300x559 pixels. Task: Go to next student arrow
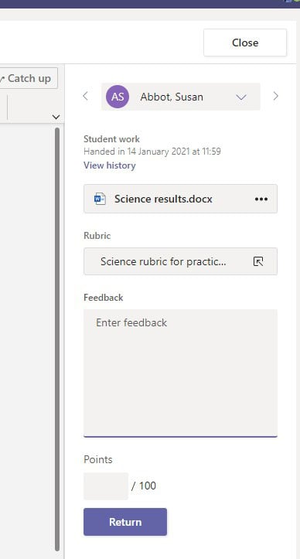click(x=275, y=96)
